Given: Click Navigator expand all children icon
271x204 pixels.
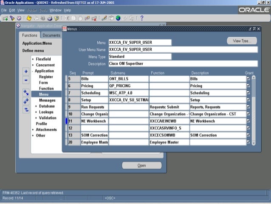Looking at the screenshot, I should [x=26, y=92].
